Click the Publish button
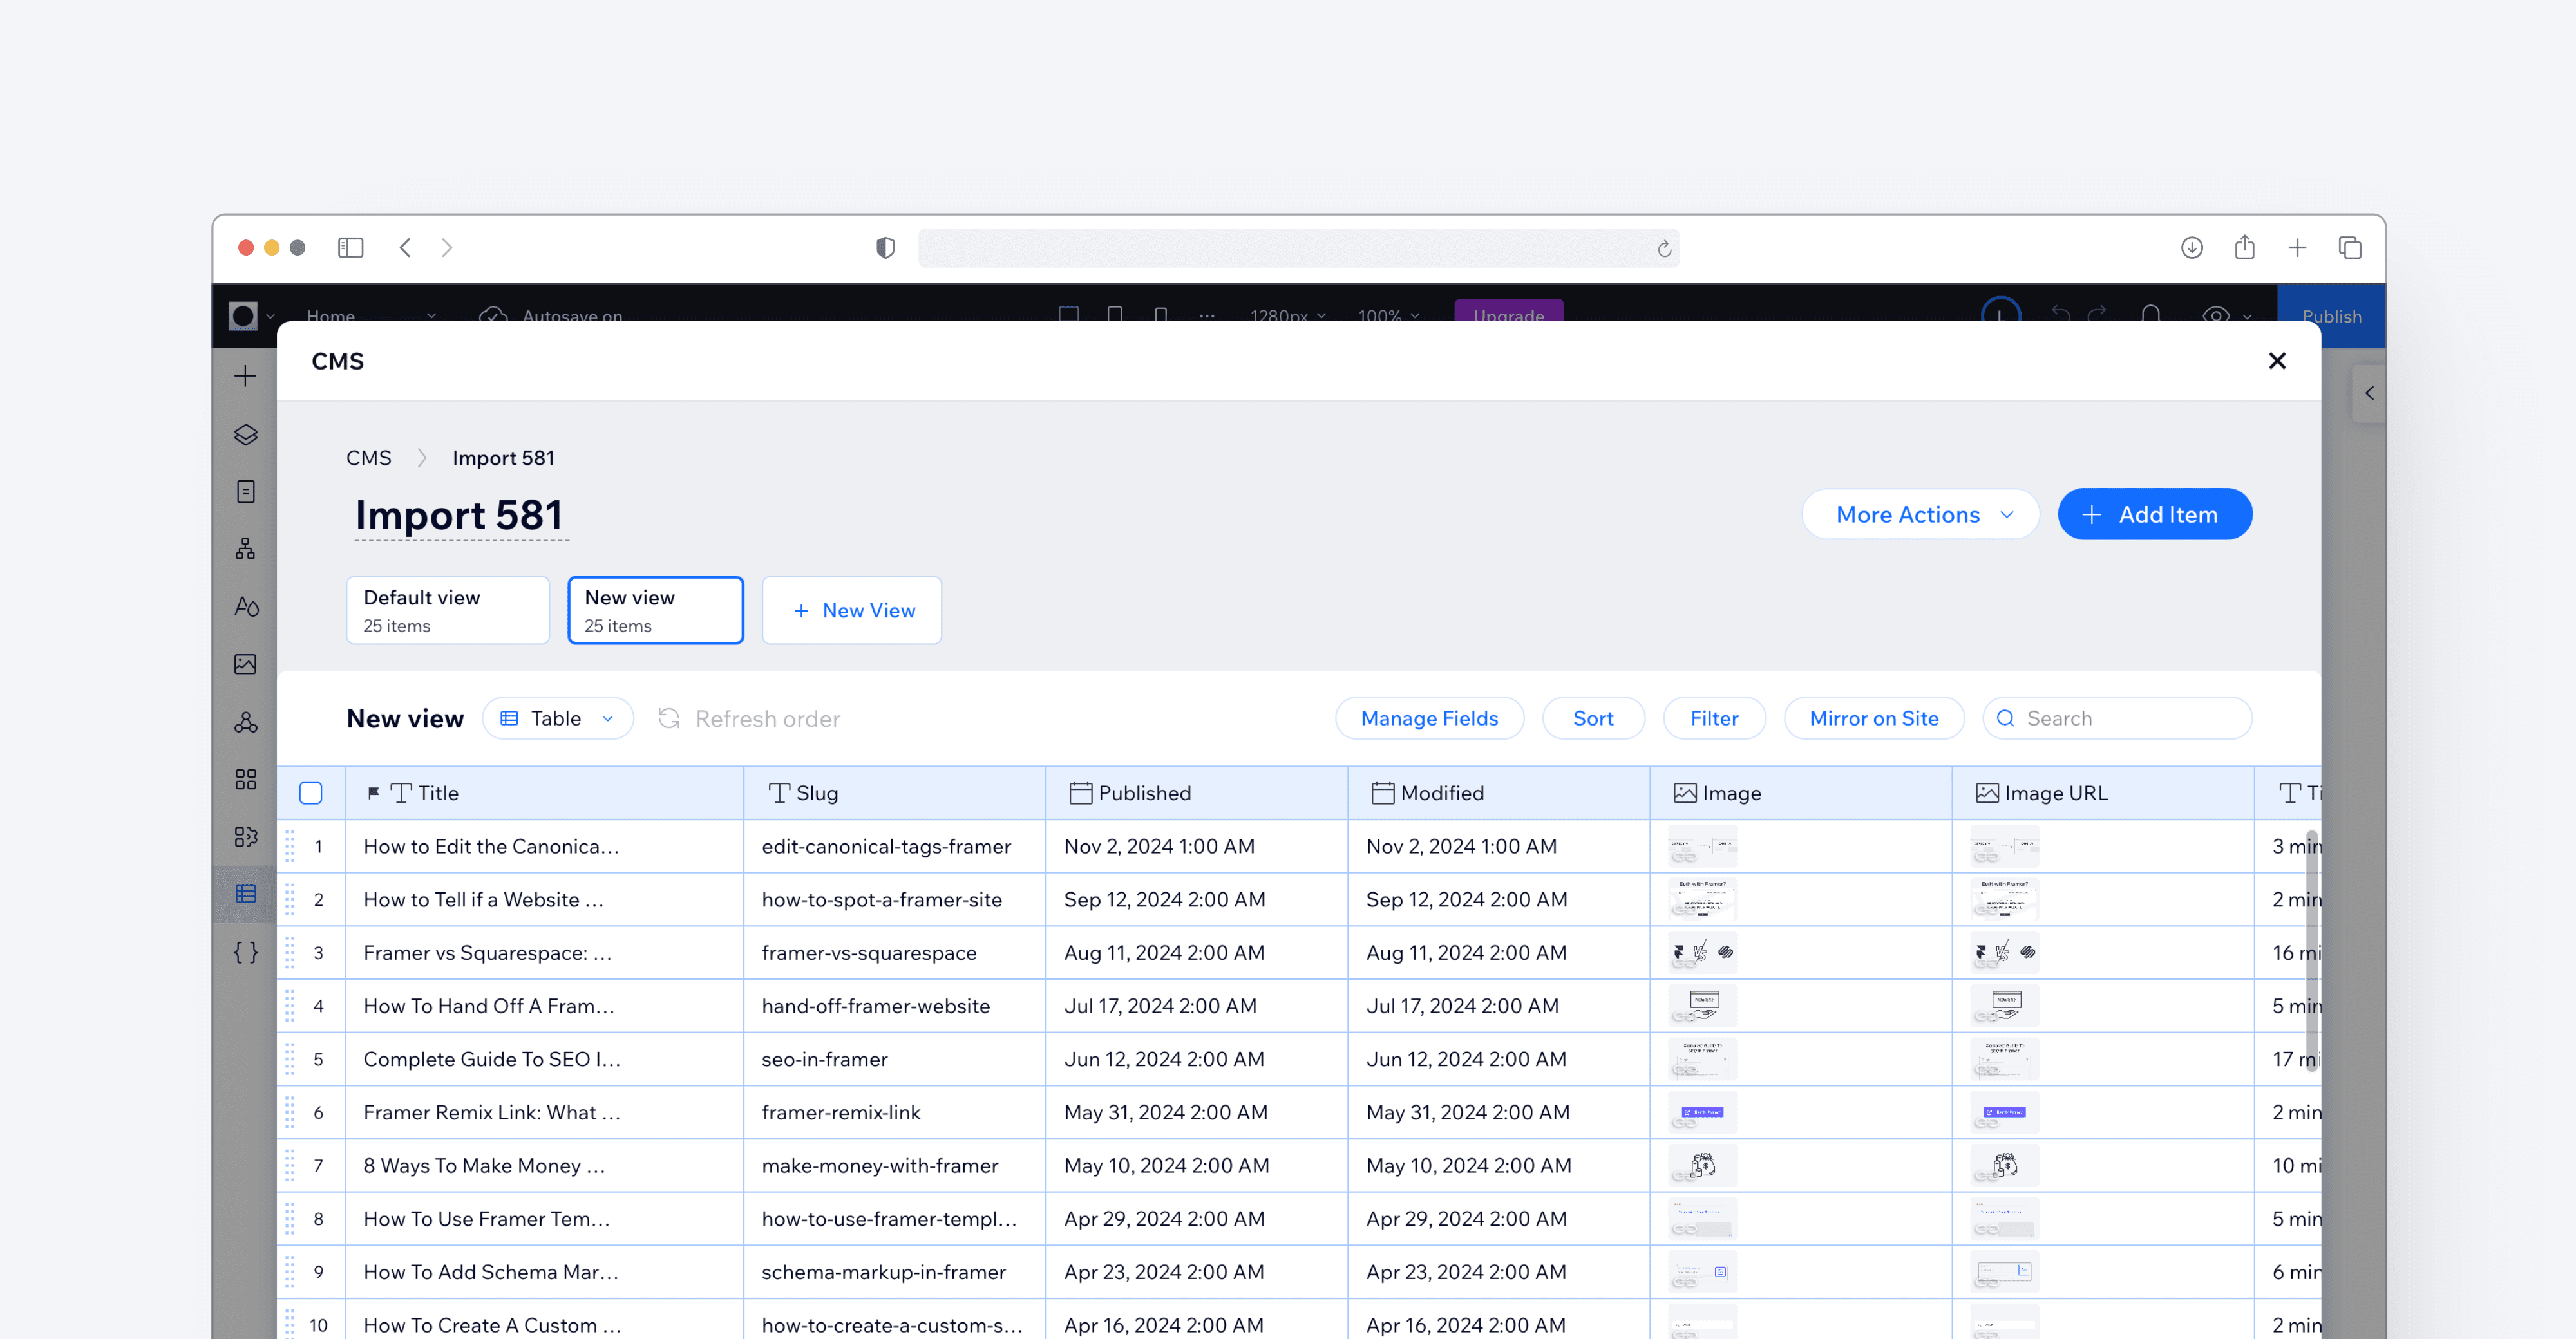 coord(2331,316)
